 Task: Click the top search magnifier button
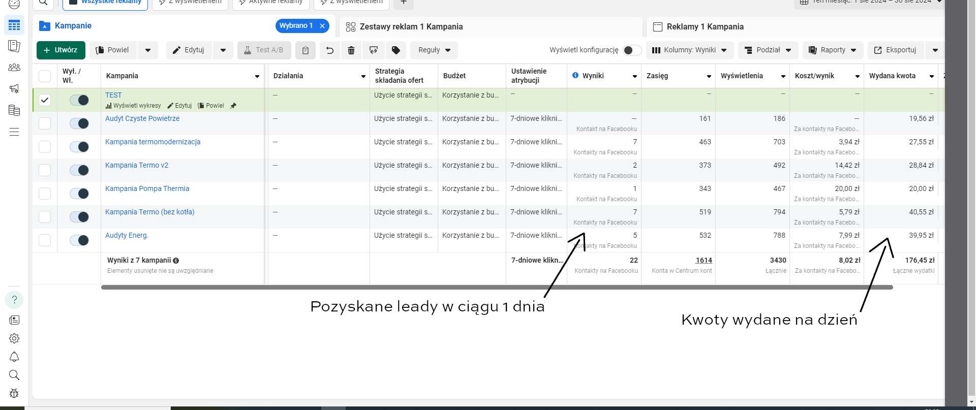43,3
